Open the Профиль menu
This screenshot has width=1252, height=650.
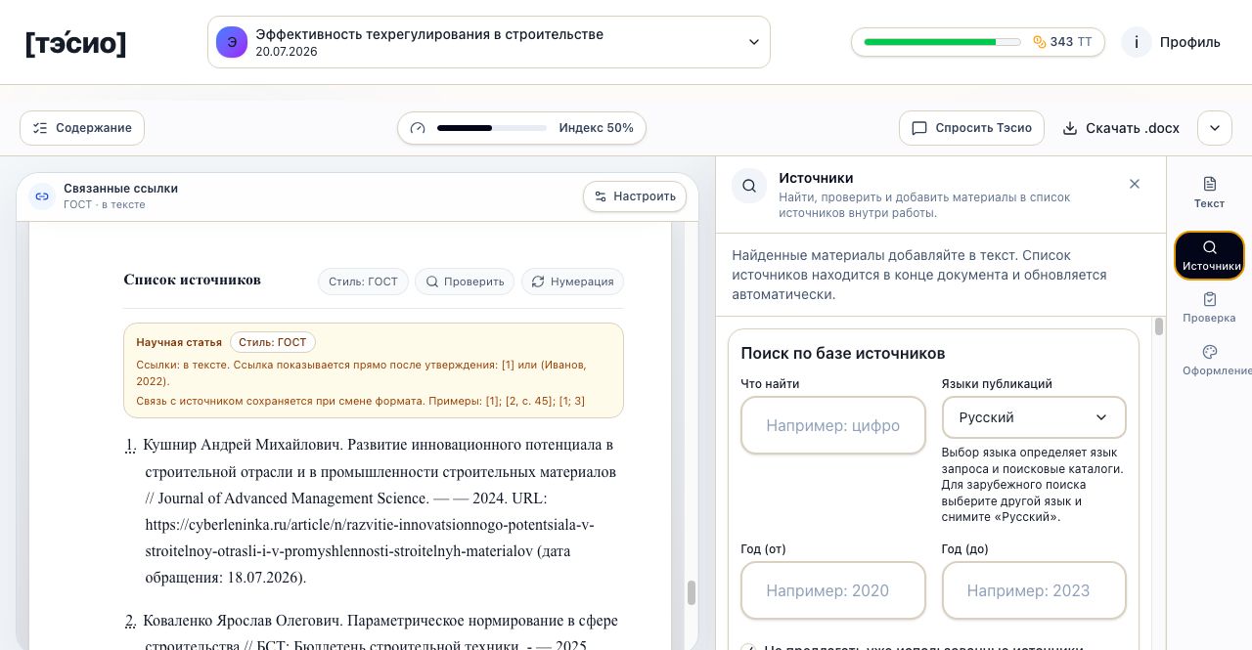pos(1190,42)
